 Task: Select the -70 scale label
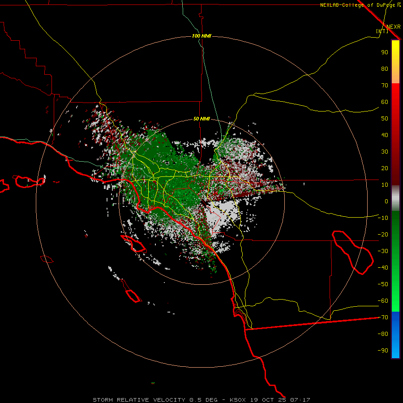[x=383, y=317]
